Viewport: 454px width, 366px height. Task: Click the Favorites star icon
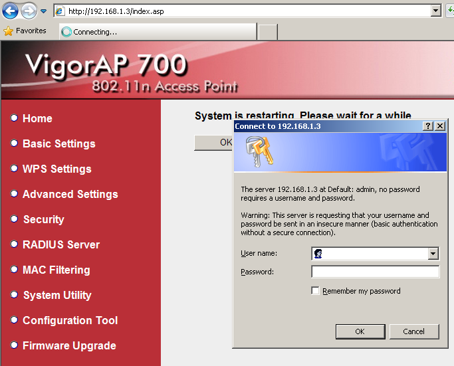click(x=8, y=31)
